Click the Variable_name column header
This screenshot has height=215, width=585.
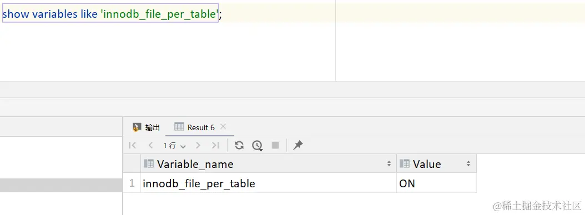[269, 163]
